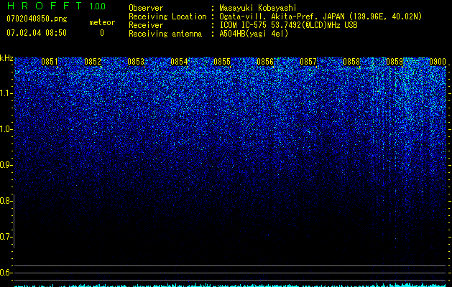Click the 1.1 kHz axis label
Screen dimensions: 452x287
click(6, 93)
